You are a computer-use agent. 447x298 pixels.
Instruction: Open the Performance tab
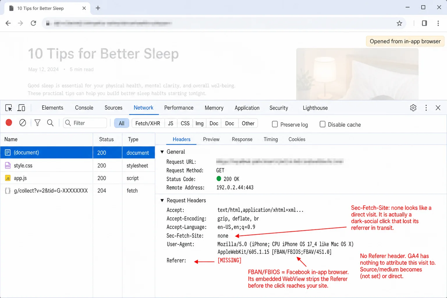pyautogui.click(x=179, y=108)
